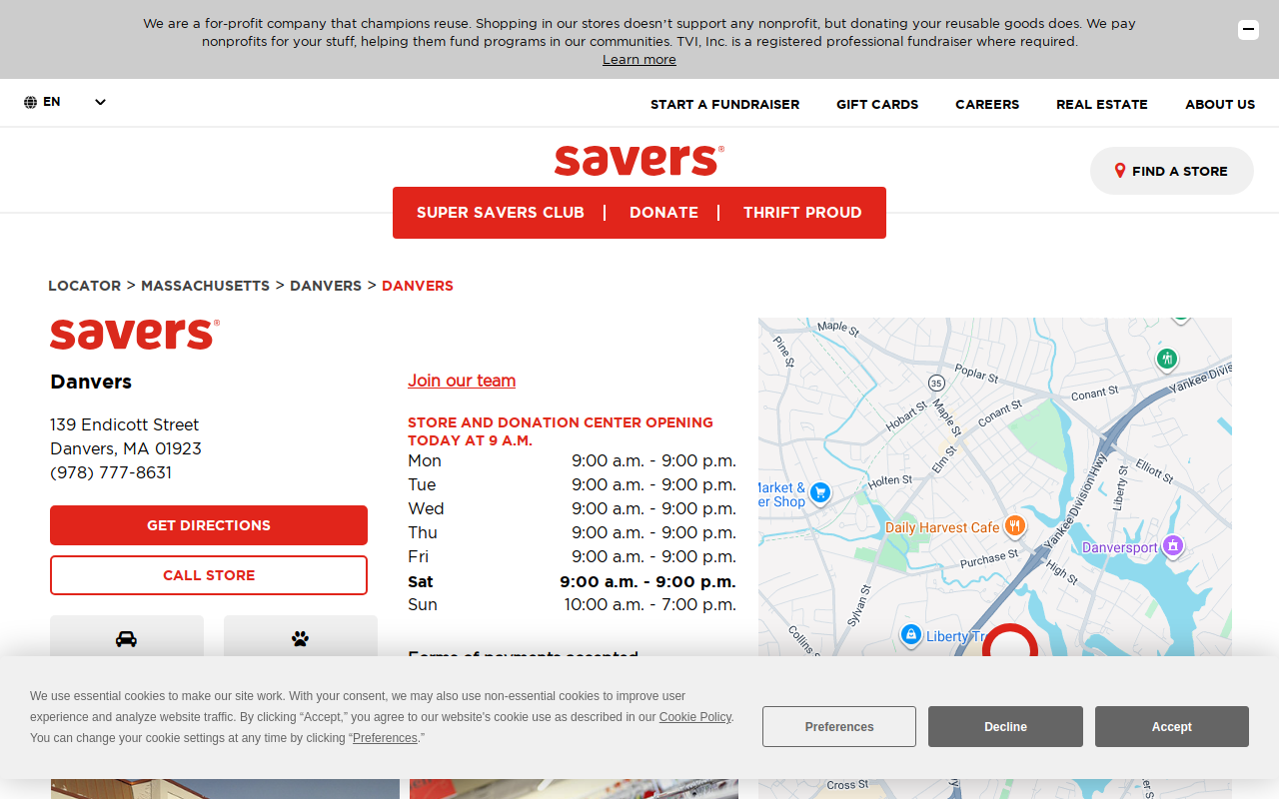The image size is (1279, 799).
Task: Click the 139 Endicott Street address line
Action: point(125,424)
